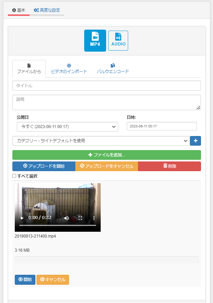This screenshot has width=213, height=303.
Task: Focus the タイトル input field
Action: pos(106,86)
